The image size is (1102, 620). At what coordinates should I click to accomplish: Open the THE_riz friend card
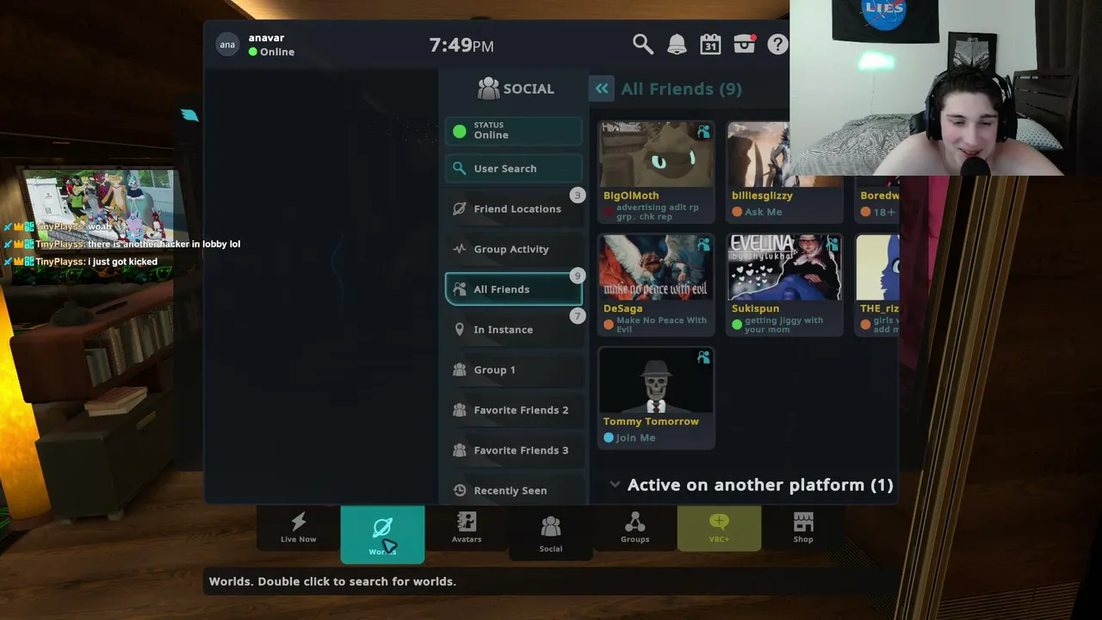[x=877, y=285]
